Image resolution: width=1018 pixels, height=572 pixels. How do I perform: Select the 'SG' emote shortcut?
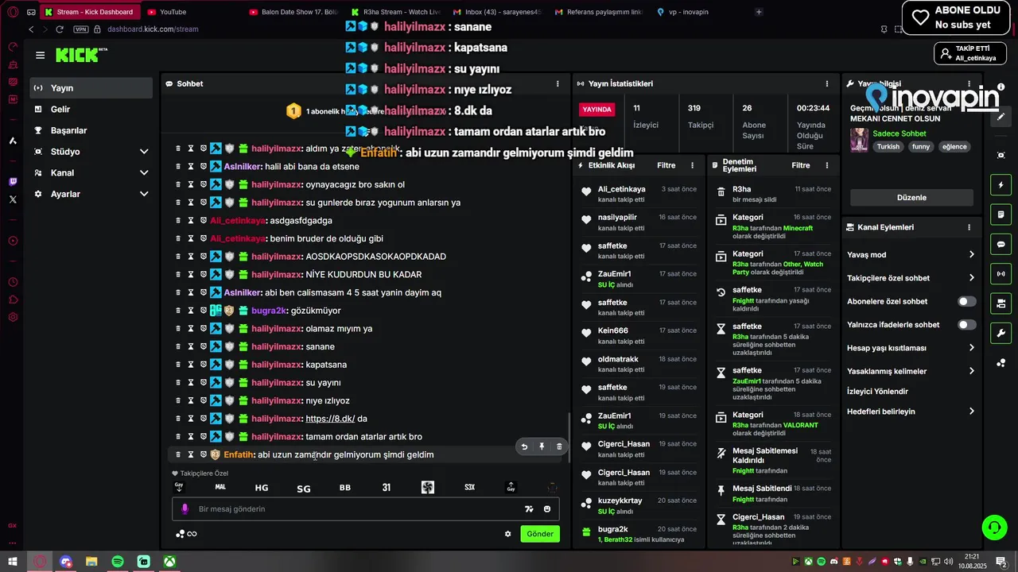point(303,489)
